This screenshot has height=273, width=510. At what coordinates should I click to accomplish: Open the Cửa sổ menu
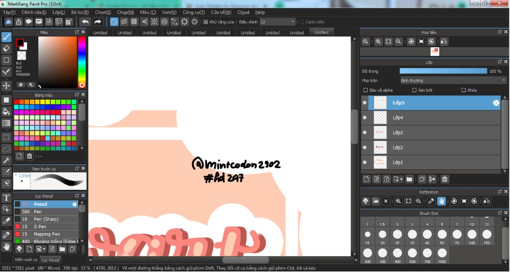tap(221, 12)
